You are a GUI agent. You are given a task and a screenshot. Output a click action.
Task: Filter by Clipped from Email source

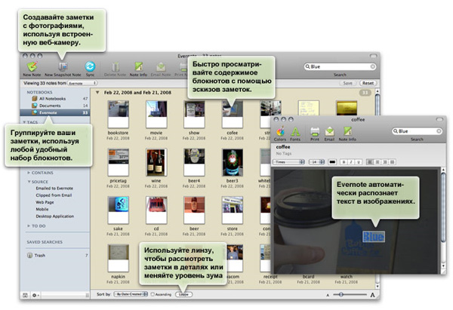tap(54, 195)
